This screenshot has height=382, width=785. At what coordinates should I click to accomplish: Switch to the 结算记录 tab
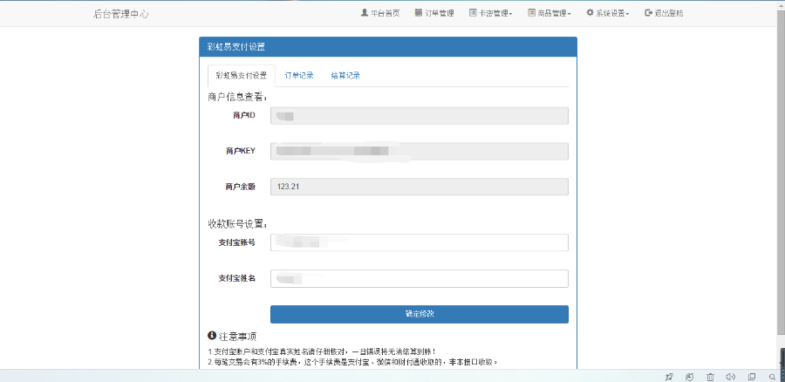tap(345, 76)
